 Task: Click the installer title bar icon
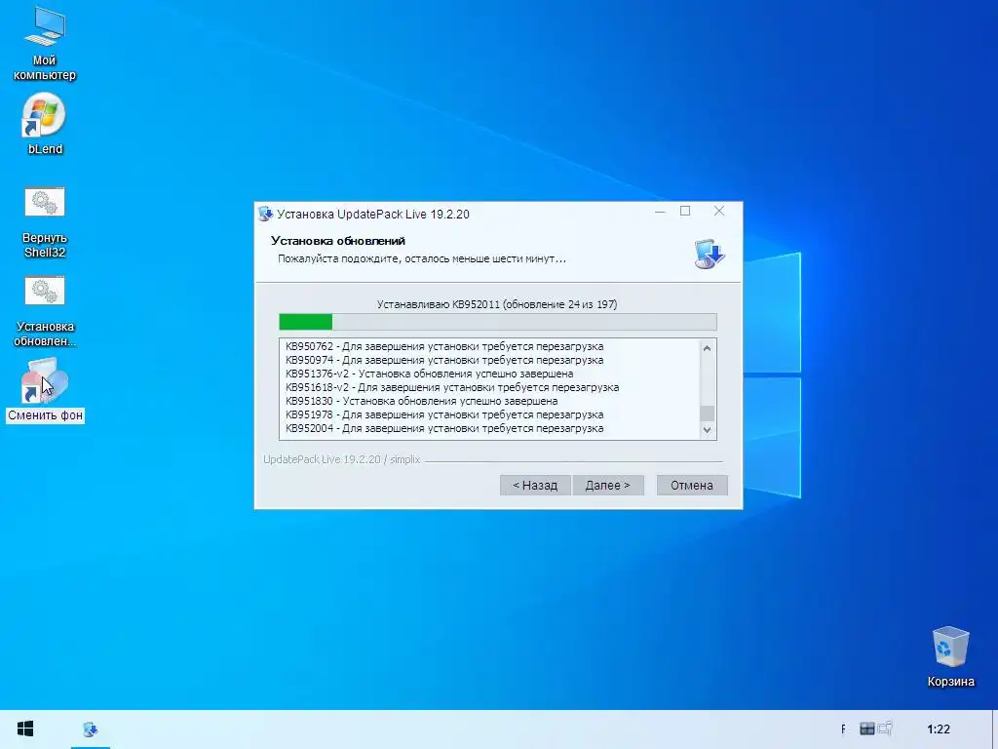tap(265, 214)
